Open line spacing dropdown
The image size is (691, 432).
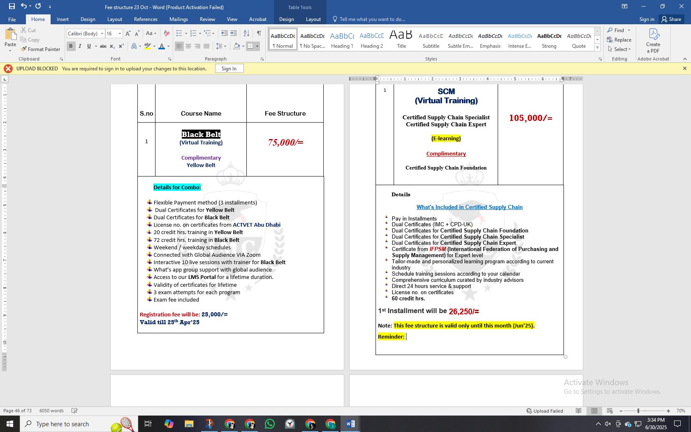click(x=221, y=46)
